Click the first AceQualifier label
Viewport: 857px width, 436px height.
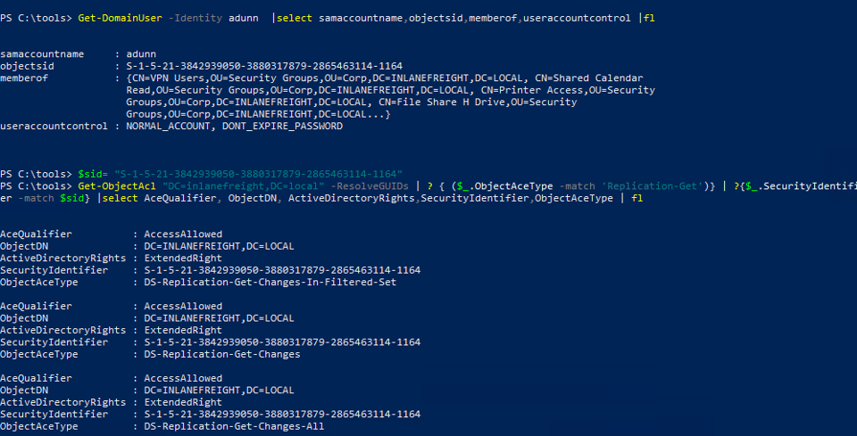click(37, 234)
